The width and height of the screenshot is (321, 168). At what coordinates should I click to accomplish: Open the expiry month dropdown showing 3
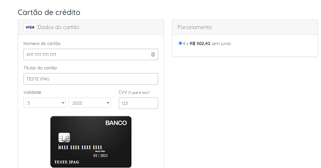pos(44,103)
